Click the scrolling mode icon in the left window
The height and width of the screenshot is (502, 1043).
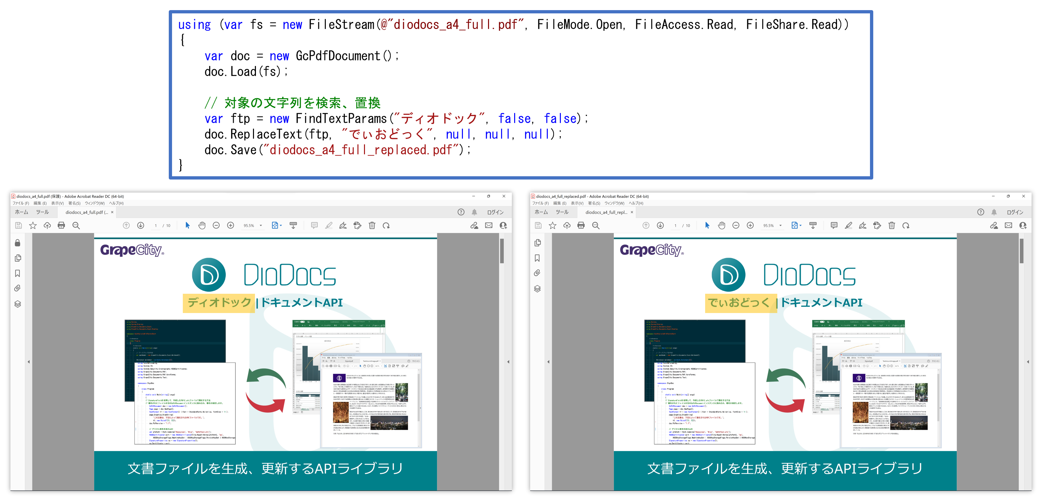(x=293, y=226)
